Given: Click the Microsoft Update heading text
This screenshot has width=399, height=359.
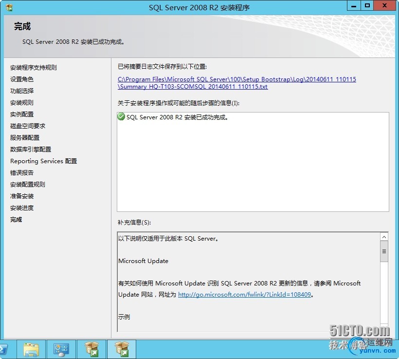Looking at the screenshot, I should 143,261.
